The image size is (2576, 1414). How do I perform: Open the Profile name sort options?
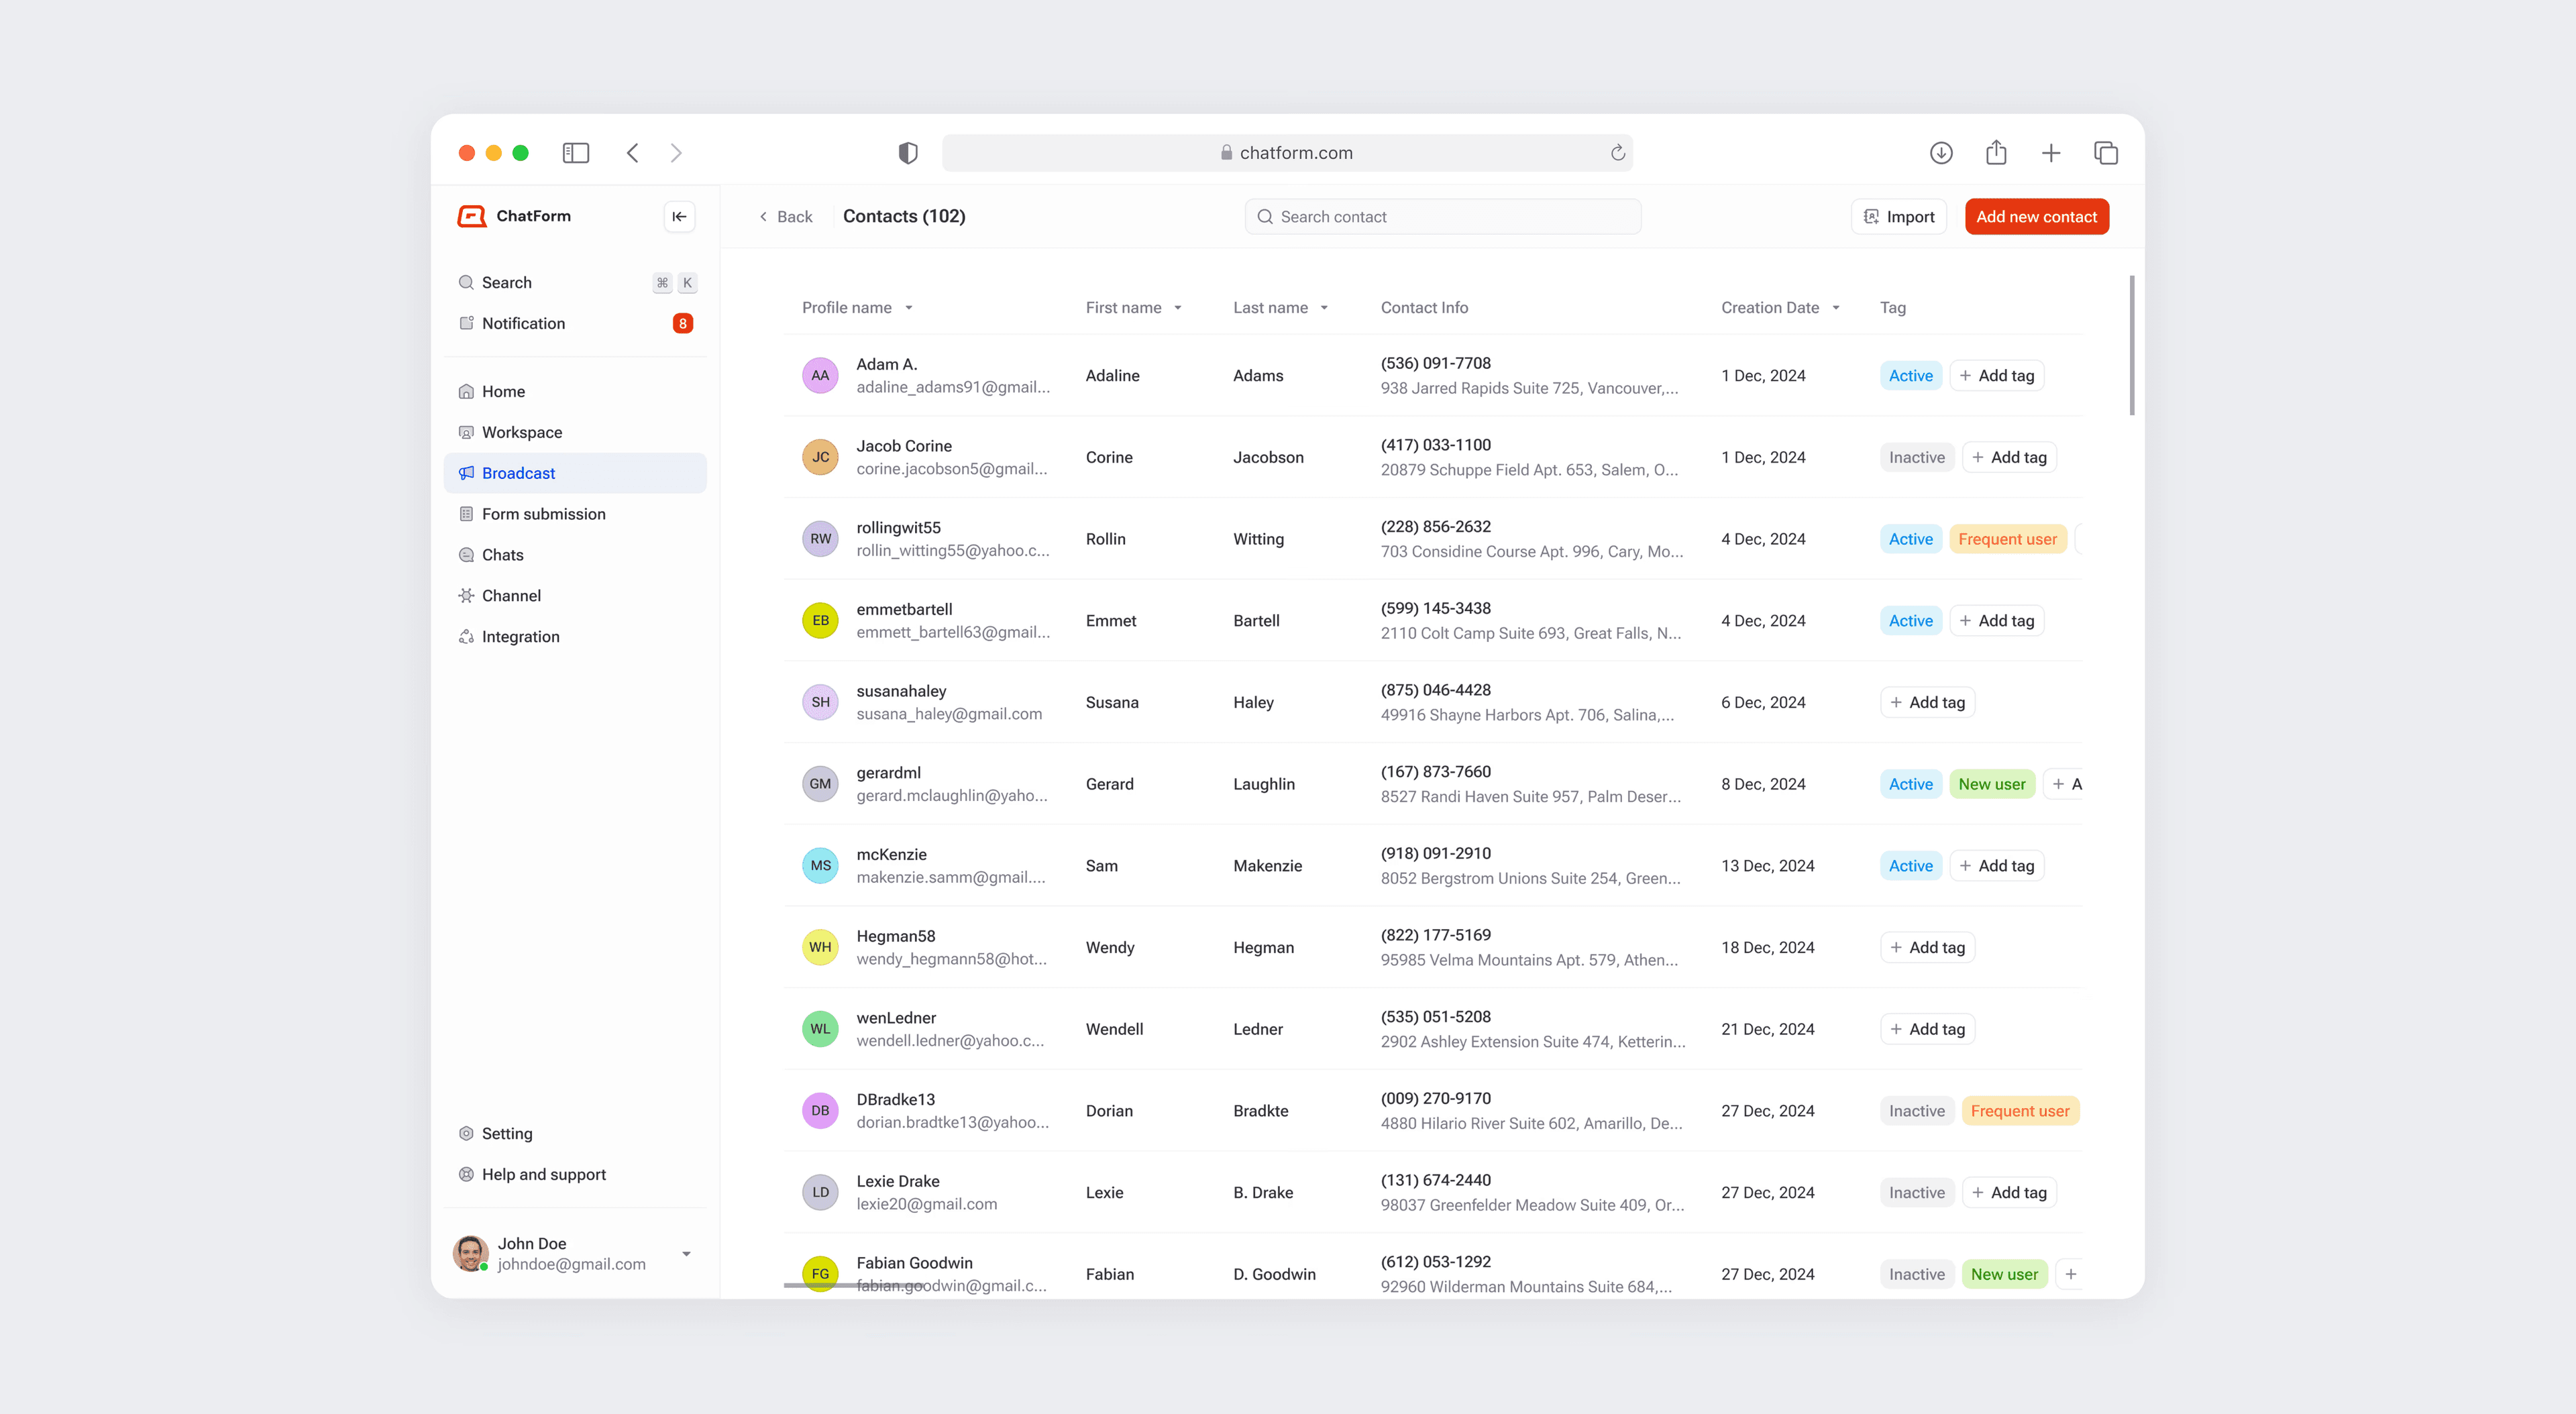click(909, 307)
